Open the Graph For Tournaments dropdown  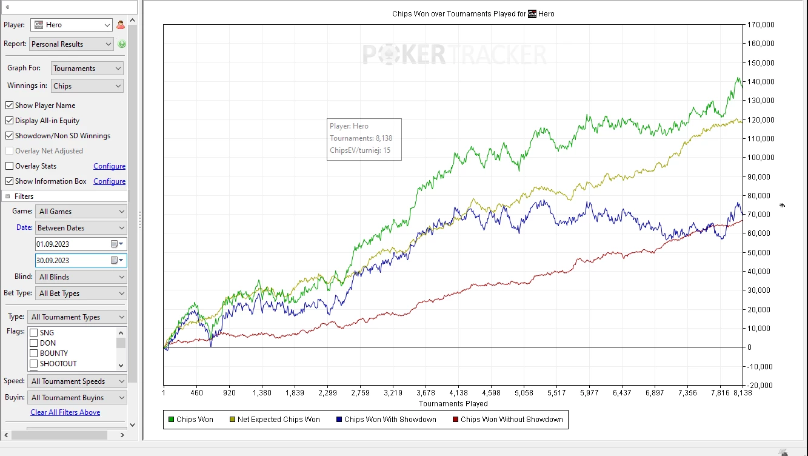point(87,69)
